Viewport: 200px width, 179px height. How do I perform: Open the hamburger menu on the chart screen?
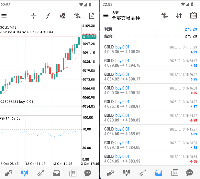point(4,16)
